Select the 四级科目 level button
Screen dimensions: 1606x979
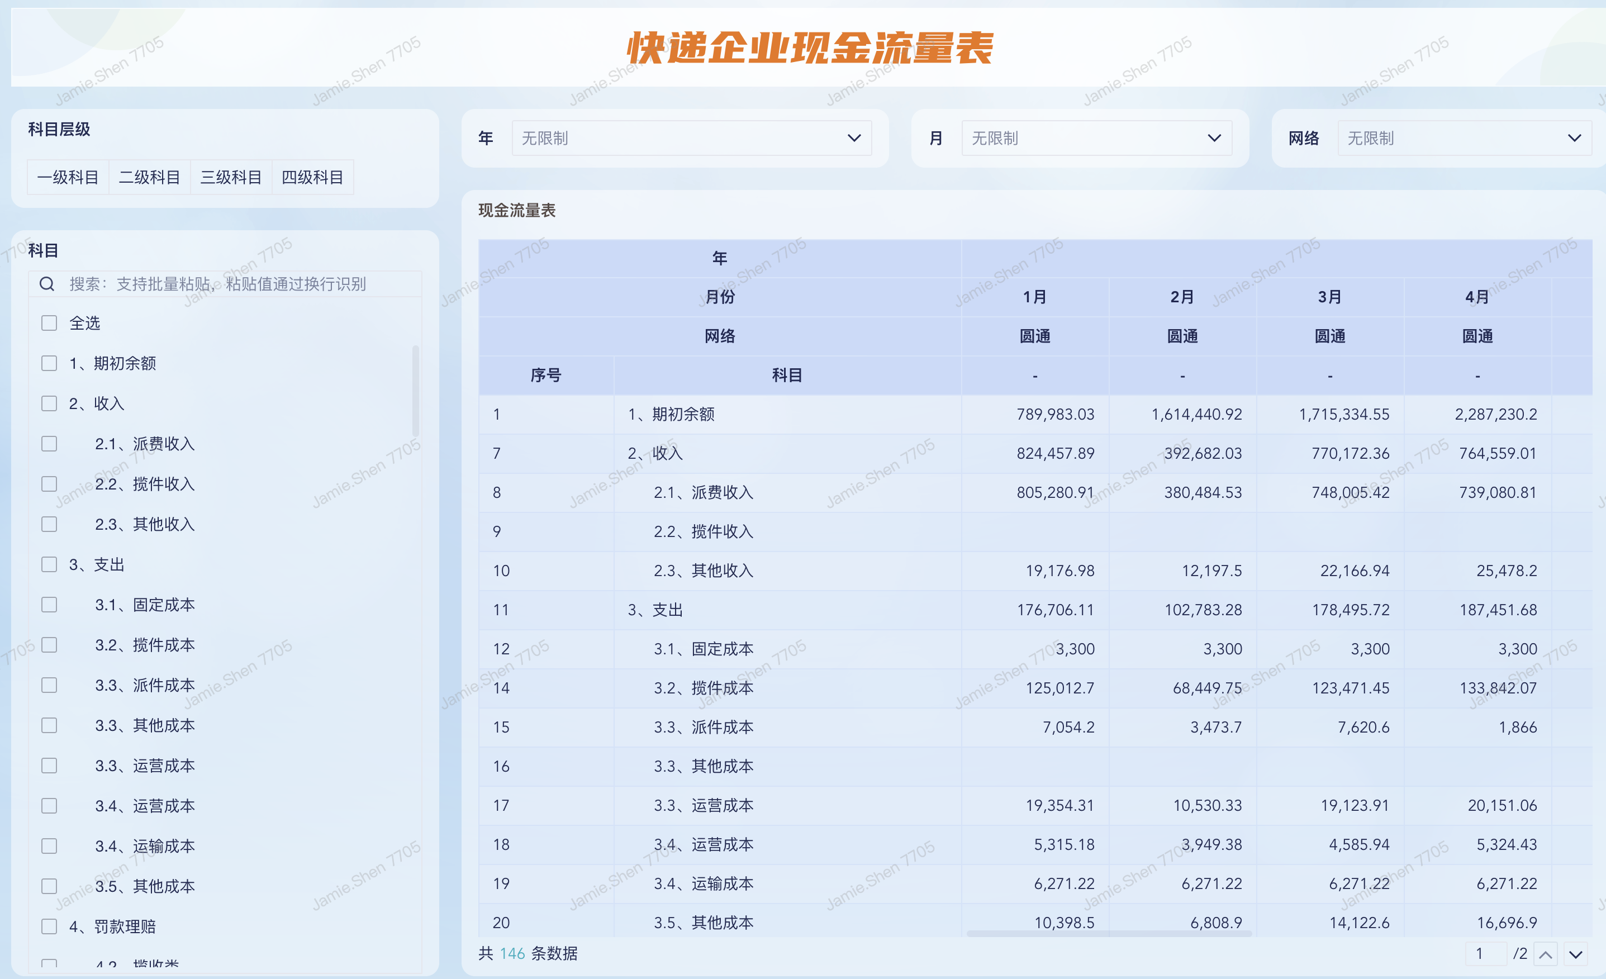coord(313,177)
